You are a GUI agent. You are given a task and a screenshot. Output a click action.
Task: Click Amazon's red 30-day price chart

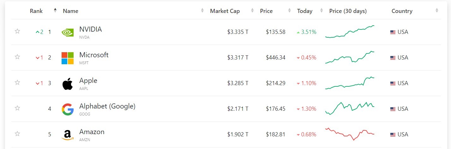[350, 134]
